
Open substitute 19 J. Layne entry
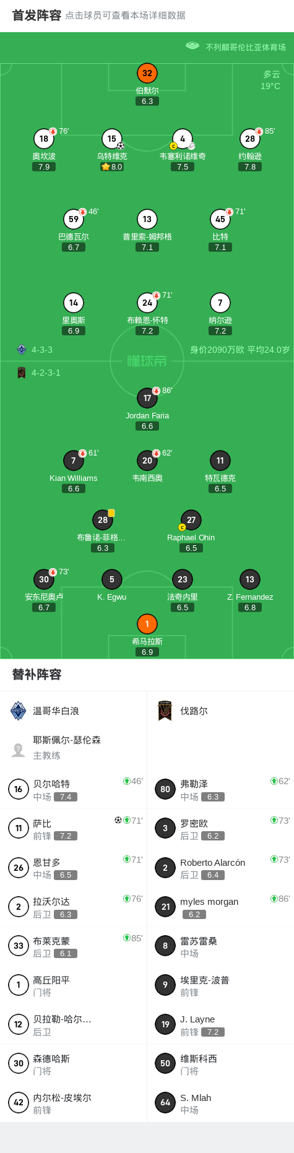220,1024
